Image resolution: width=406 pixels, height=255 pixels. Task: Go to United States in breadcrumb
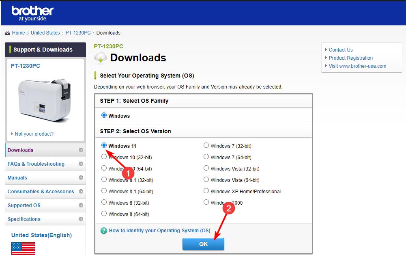45,33
